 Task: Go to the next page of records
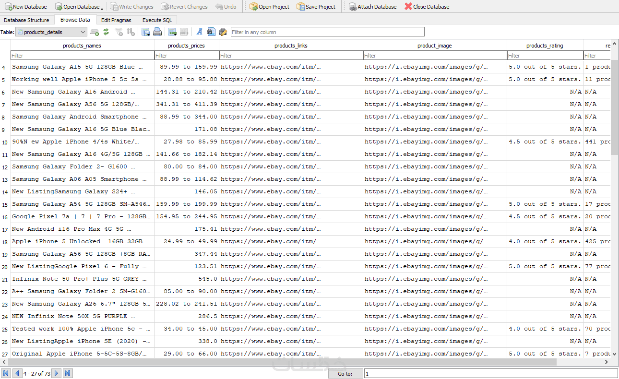tap(56, 373)
